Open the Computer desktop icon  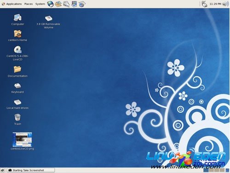click(x=17, y=17)
